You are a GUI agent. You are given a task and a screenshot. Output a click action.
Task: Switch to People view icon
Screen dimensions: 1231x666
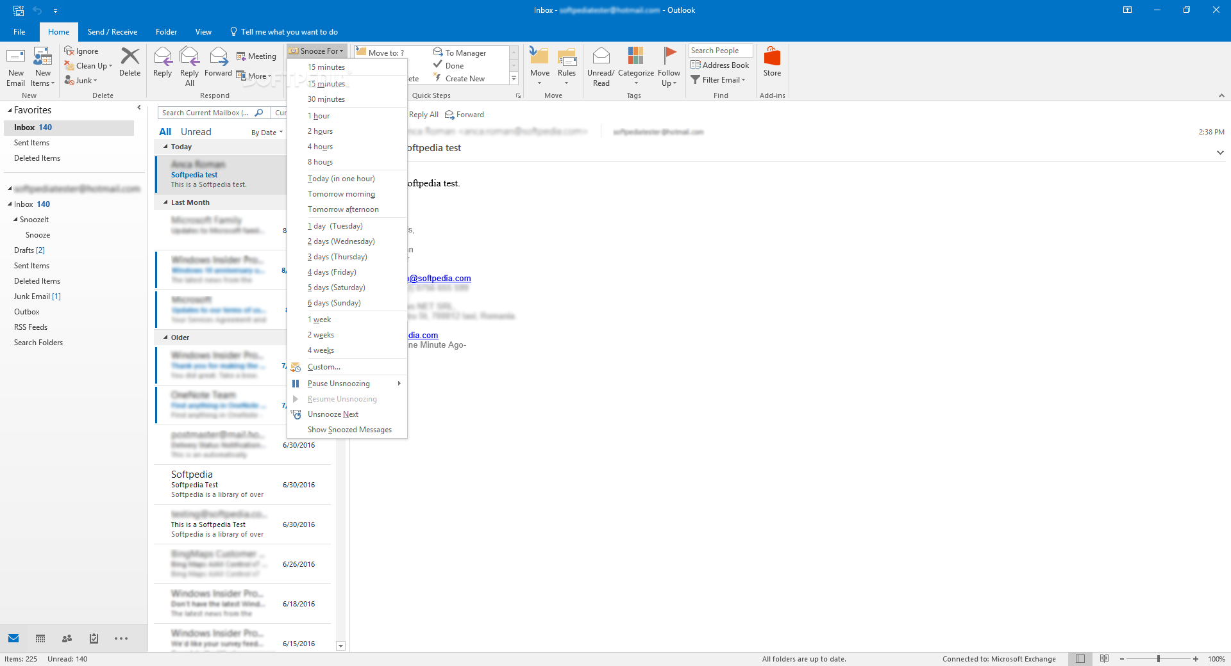tap(67, 638)
